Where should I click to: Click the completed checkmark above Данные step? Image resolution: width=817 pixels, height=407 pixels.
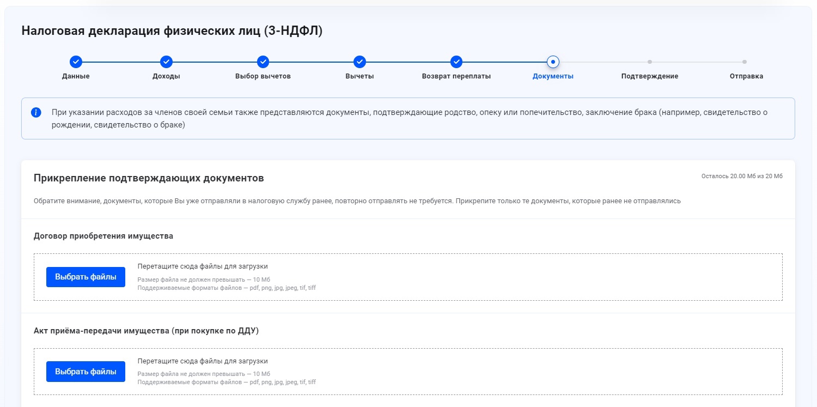(x=76, y=62)
